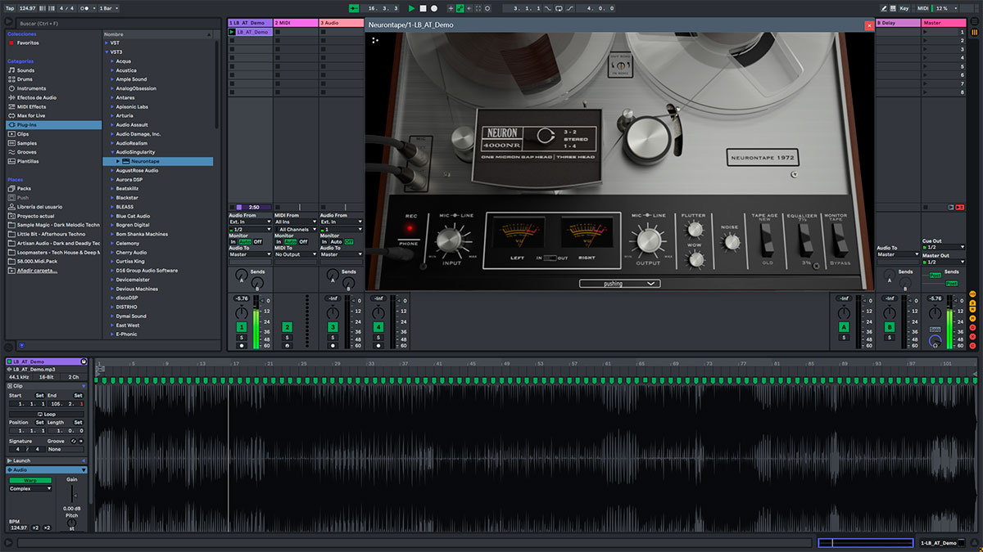
Task: Open the Sounds category
Action: pyautogui.click(x=26, y=70)
